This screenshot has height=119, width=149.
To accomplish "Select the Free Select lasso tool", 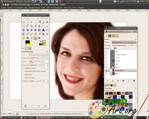I will (32, 22).
